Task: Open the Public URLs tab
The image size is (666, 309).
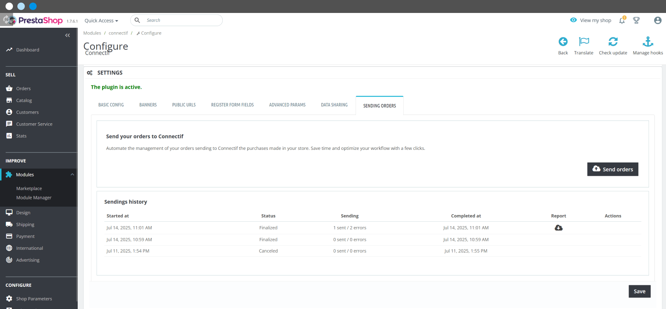Action: pyautogui.click(x=184, y=105)
